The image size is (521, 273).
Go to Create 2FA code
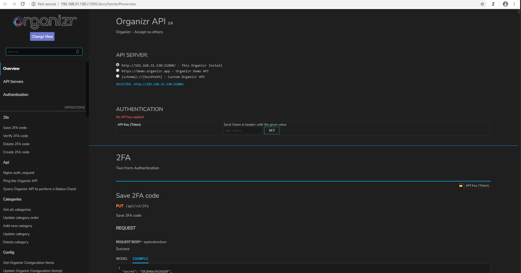[16, 152]
